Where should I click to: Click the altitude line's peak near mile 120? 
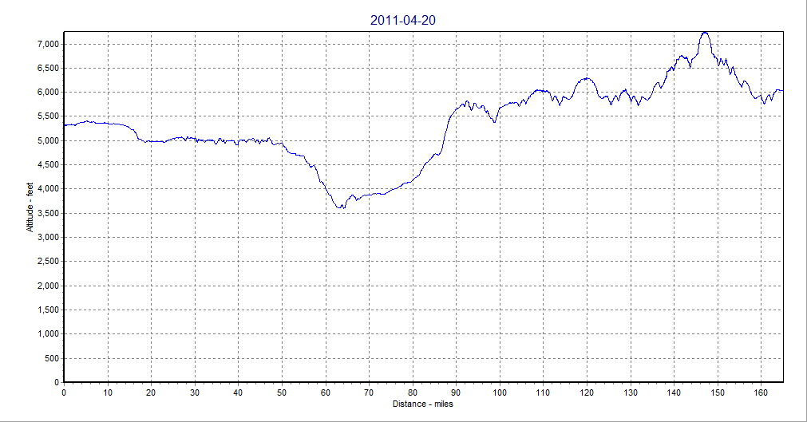point(587,78)
